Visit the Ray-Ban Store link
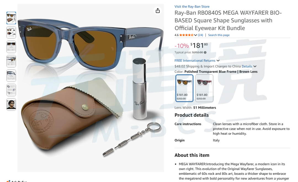 (x=192, y=6)
